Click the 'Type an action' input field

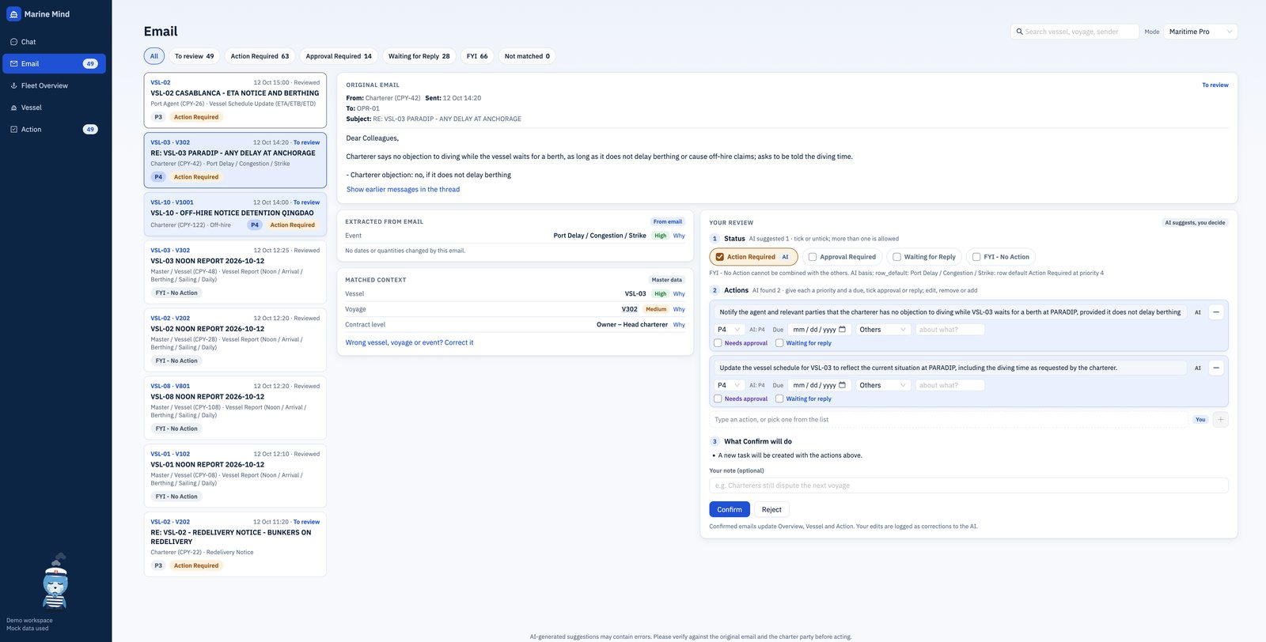click(x=948, y=420)
